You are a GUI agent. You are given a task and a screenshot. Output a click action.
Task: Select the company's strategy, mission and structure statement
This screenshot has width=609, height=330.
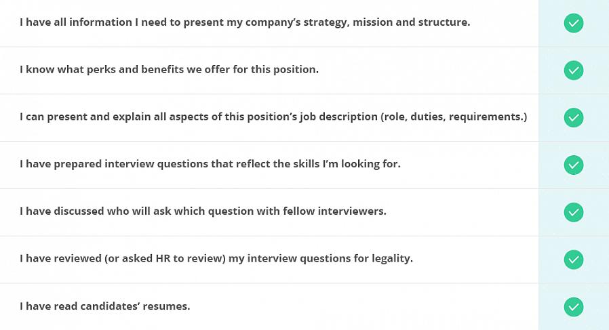[x=245, y=22]
